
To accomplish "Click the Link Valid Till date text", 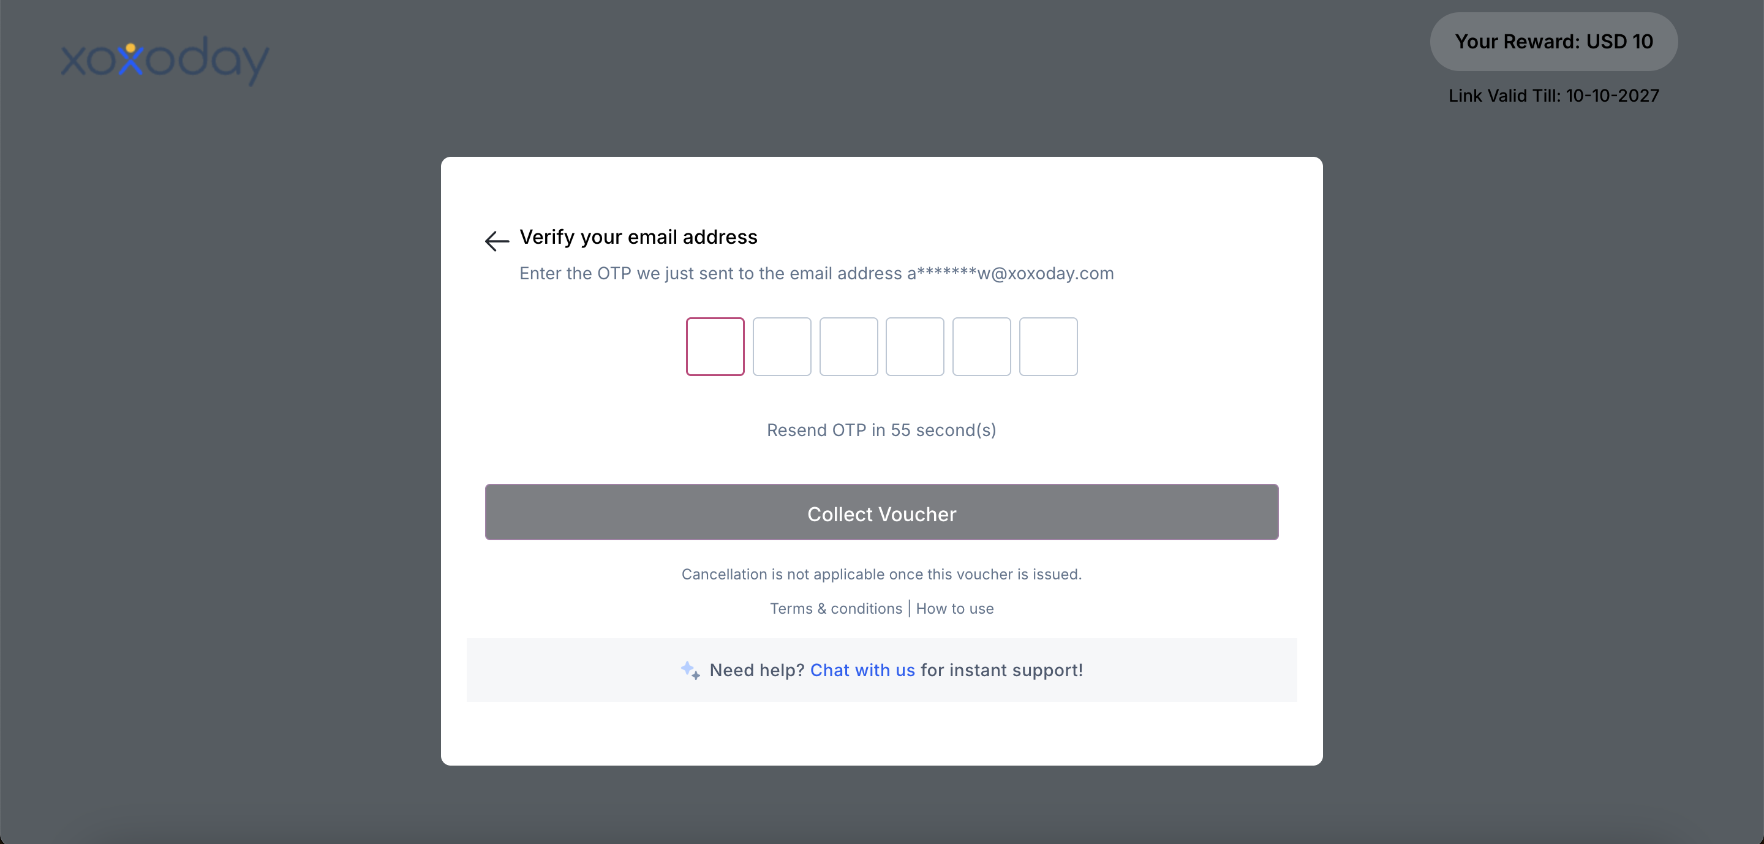I will 1553,96.
